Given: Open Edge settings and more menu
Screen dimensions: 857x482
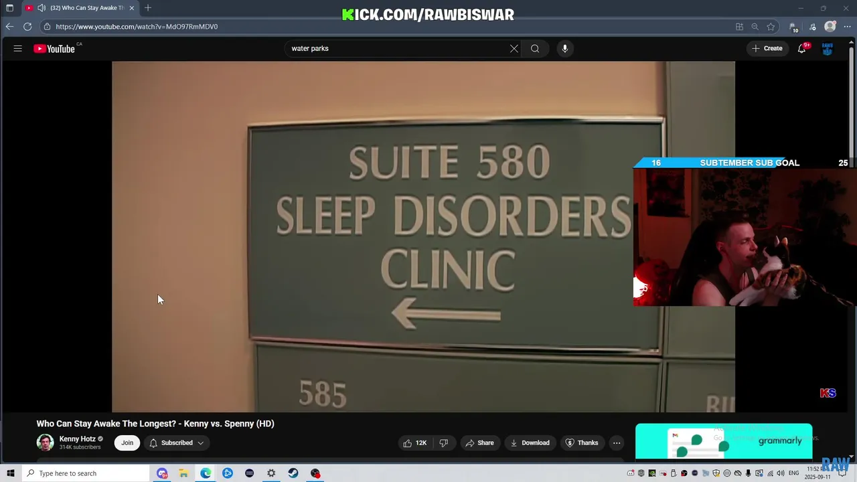Looking at the screenshot, I should (847, 26).
